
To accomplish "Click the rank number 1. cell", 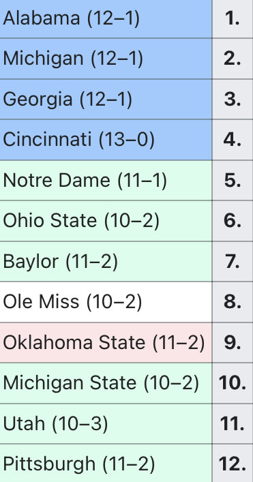I will click(233, 19).
